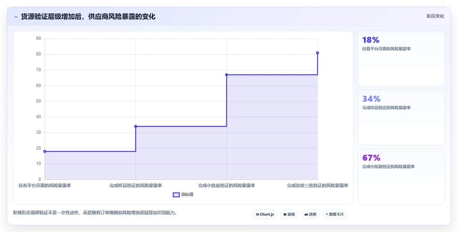458x232 pixels.
Task: Click the 表格 tag
Action: tap(289, 214)
